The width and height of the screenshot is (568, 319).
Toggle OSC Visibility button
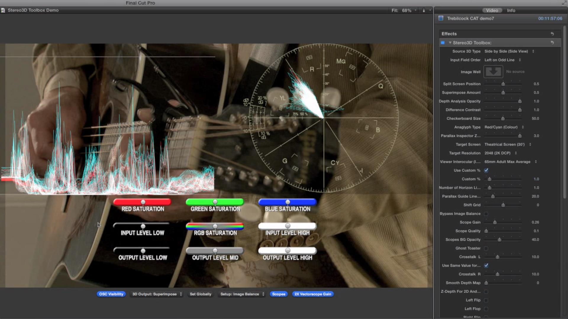coord(111,294)
